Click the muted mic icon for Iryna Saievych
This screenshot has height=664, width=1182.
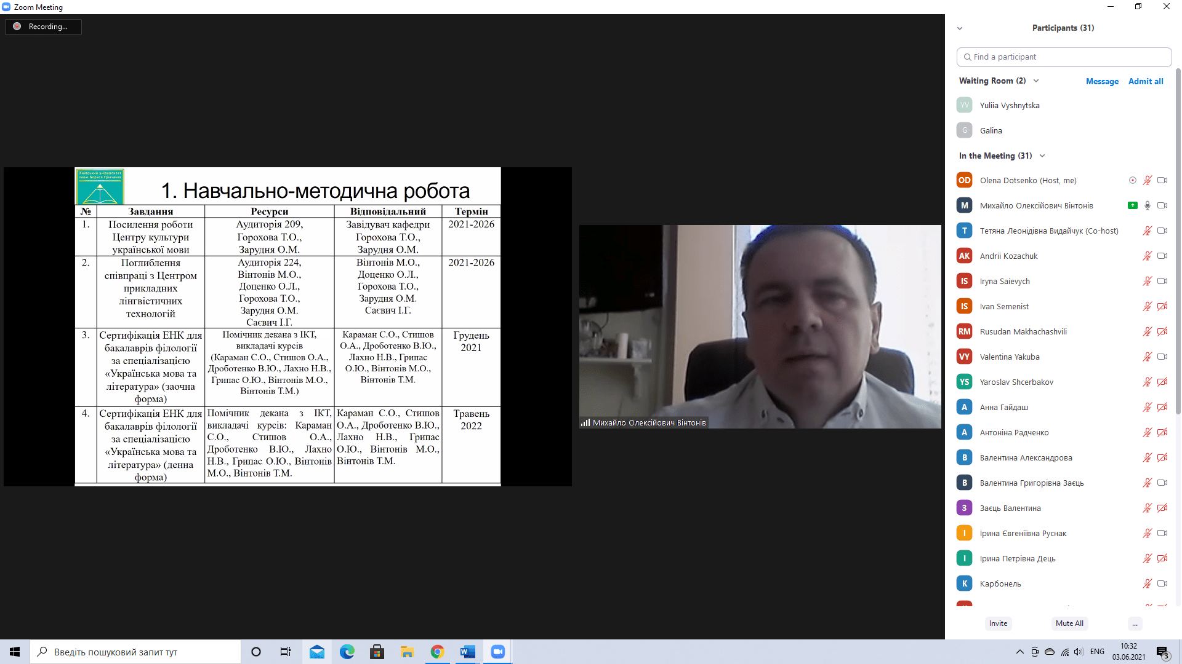1148,281
